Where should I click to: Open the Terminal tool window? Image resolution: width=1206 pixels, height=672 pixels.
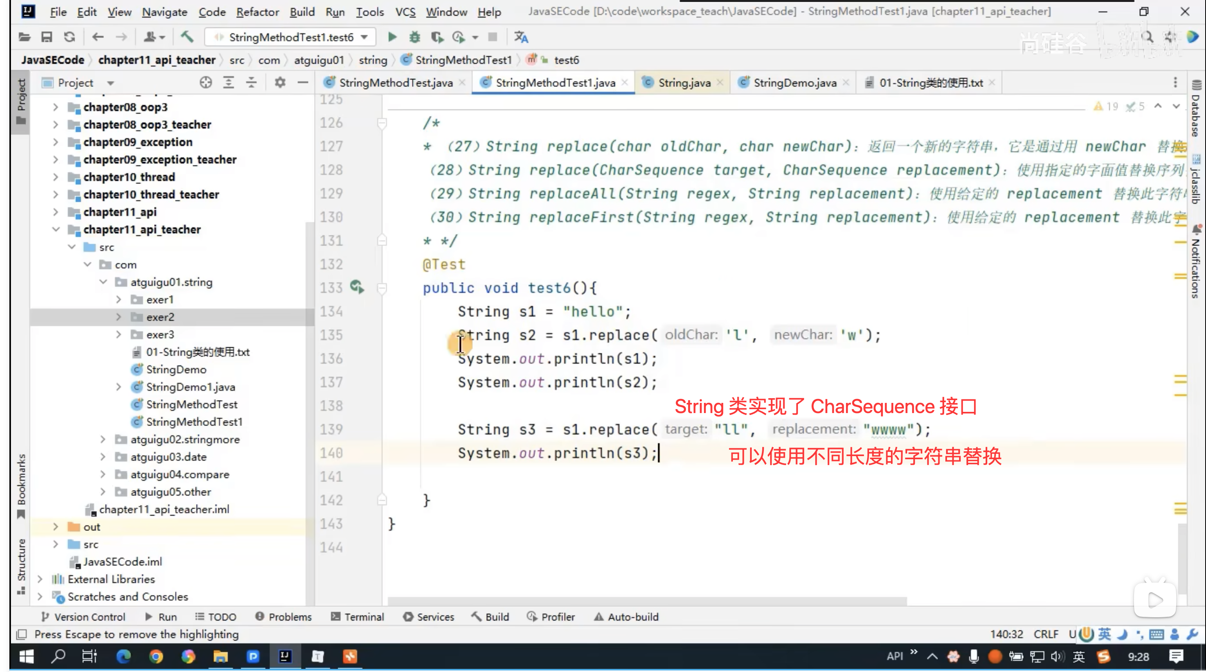(358, 617)
